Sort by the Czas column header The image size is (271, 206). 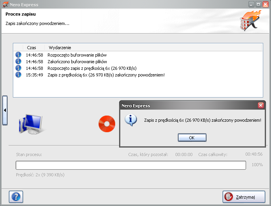[34, 48]
